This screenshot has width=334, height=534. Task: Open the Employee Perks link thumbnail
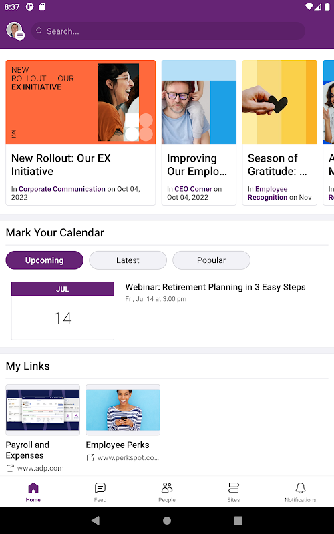pos(123,410)
